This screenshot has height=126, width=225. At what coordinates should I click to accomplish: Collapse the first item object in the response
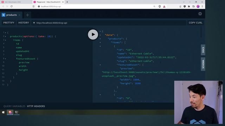click(x=100, y=46)
